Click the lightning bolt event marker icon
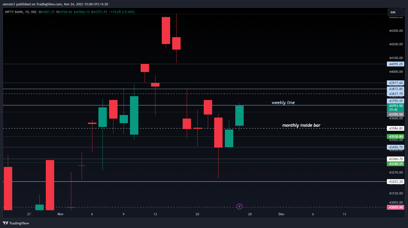The width and height of the screenshot is (408, 228). click(x=239, y=206)
